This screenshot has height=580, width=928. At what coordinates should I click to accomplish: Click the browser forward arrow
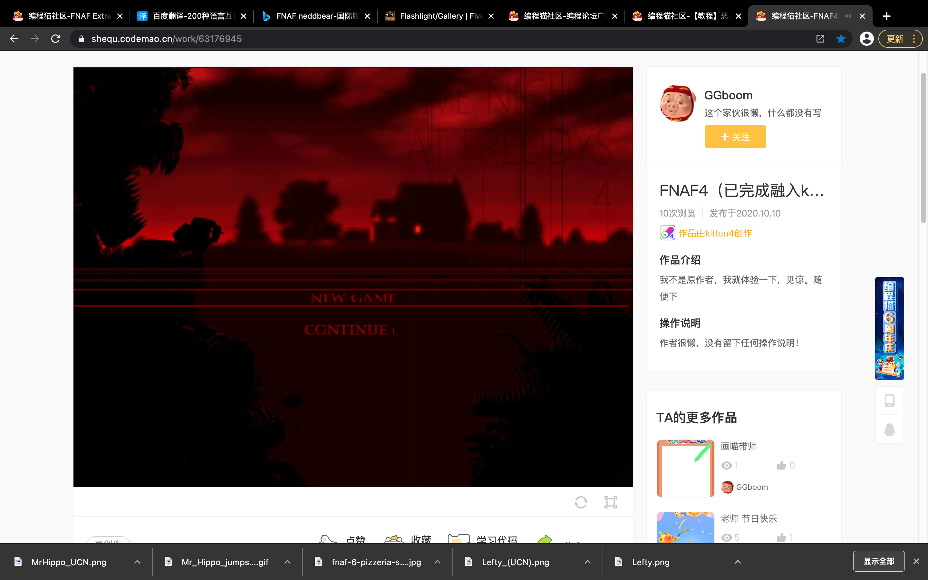[x=35, y=39]
